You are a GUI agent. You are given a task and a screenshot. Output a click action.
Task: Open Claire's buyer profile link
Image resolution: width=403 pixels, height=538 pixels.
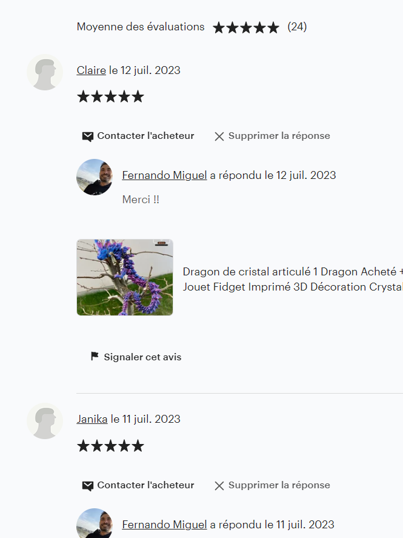[91, 70]
